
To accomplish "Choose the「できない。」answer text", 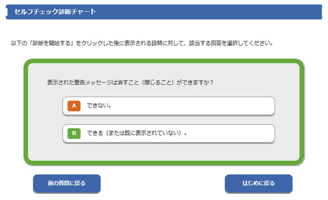I will pyautogui.click(x=100, y=106).
